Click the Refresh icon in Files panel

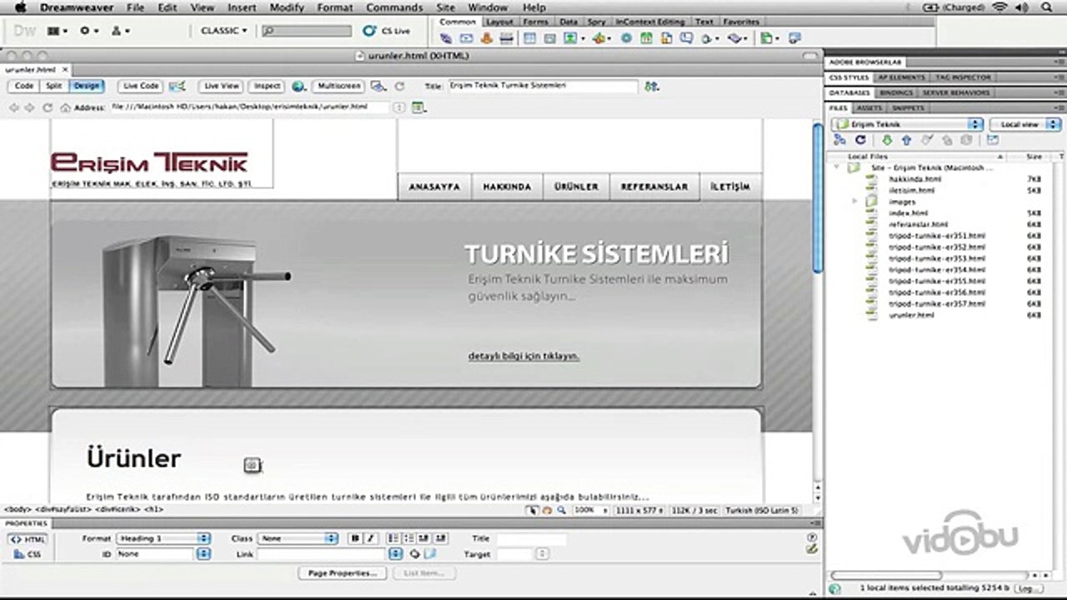(x=861, y=139)
